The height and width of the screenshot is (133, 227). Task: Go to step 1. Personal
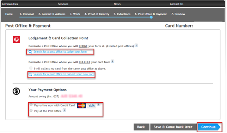[27, 14]
